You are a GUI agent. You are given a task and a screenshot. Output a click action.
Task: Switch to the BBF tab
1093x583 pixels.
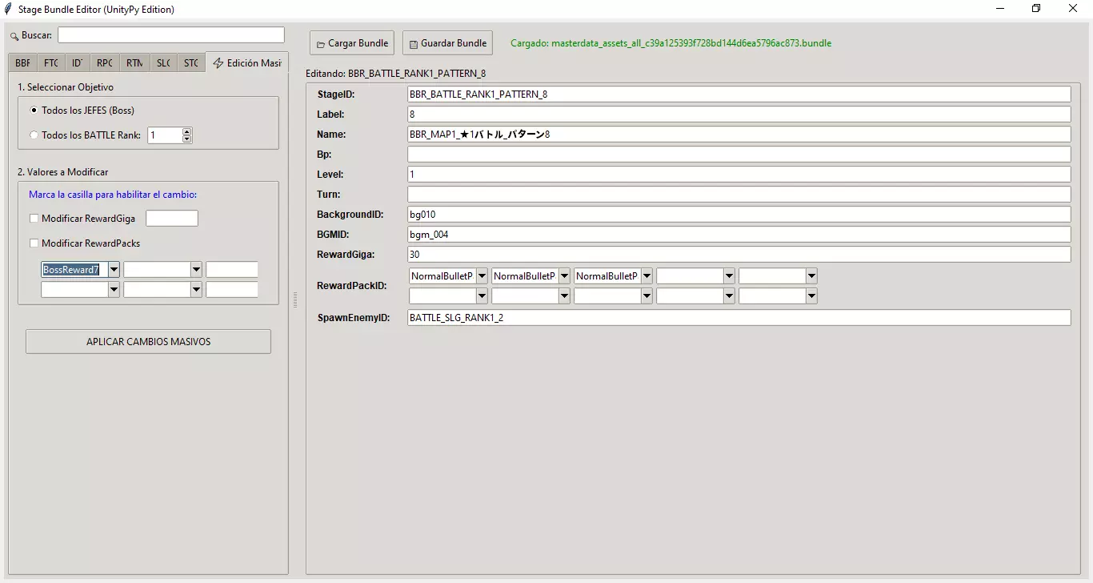pyautogui.click(x=22, y=63)
